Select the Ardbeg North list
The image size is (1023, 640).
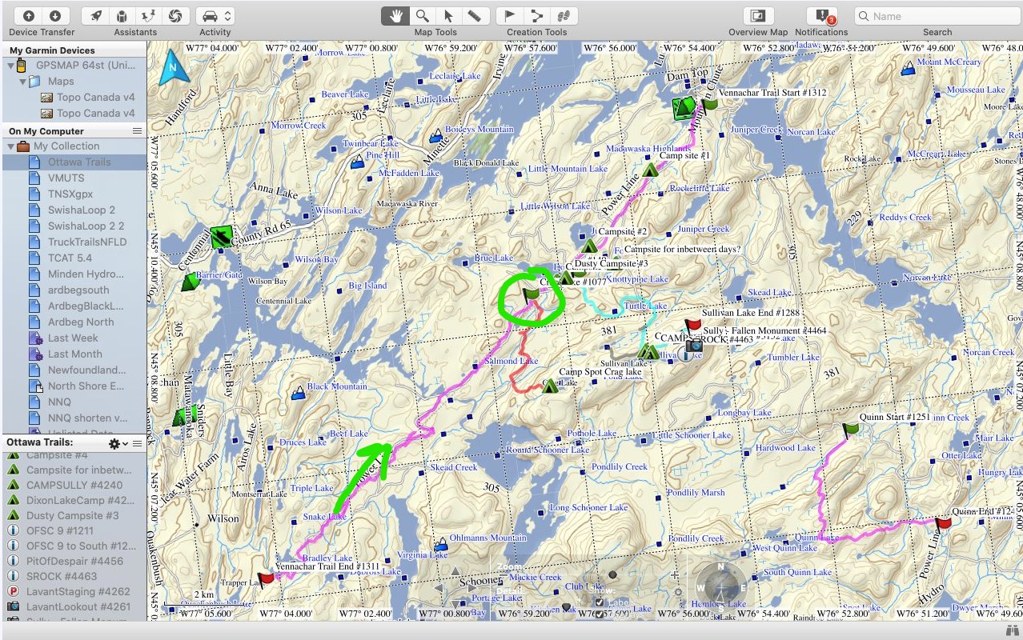74,322
